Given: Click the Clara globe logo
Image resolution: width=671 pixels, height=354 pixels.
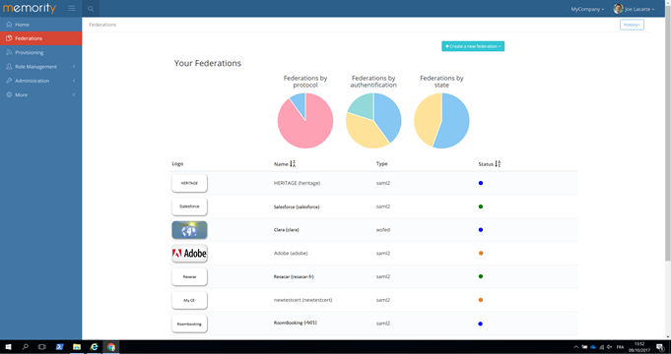Looking at the screenshot, I should tap(189, 230).
